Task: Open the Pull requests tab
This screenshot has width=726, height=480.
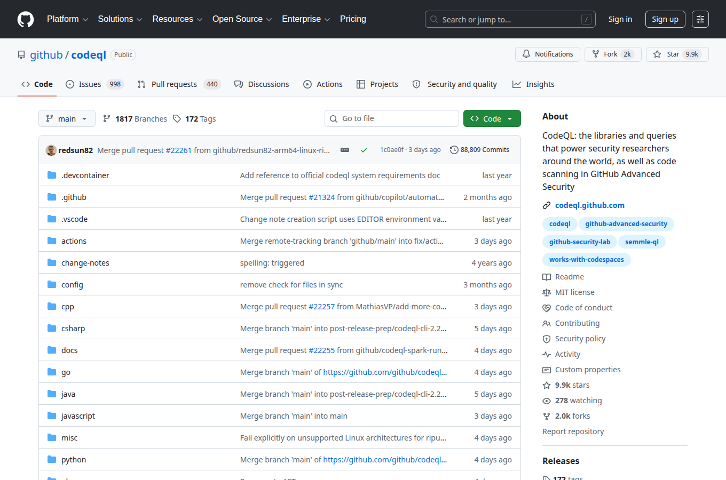Action: pyautogui.click(x=179, y=84)
